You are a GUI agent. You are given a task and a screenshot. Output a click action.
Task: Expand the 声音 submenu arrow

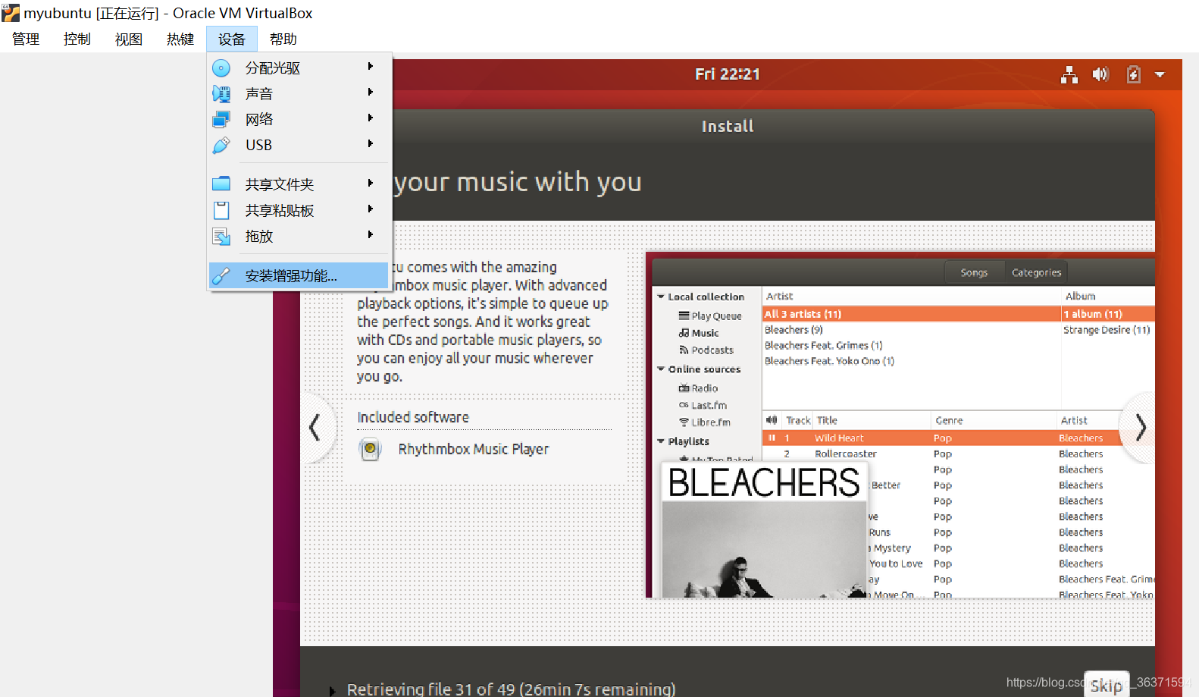pyautogui.click(x=371, y=93)
